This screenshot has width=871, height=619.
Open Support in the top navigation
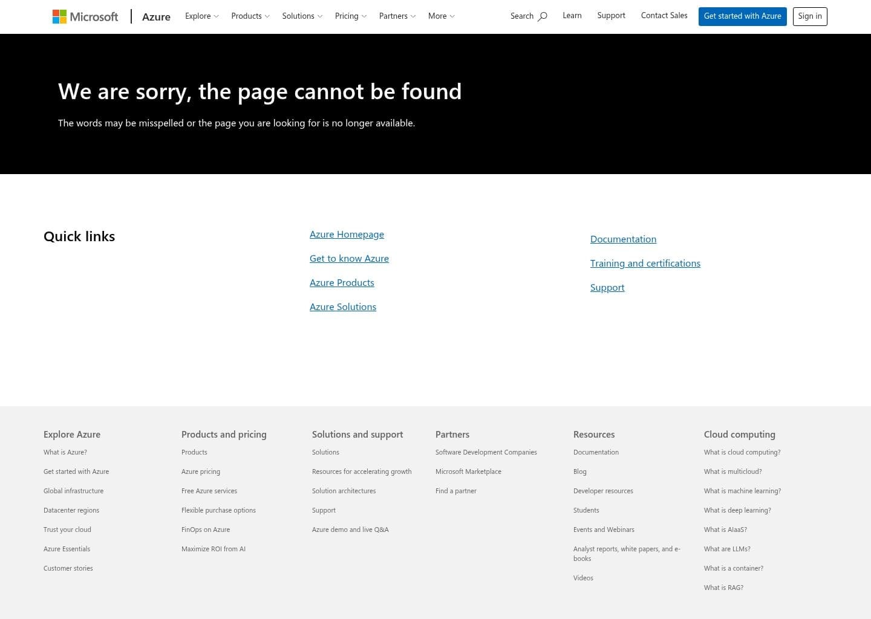611,16
